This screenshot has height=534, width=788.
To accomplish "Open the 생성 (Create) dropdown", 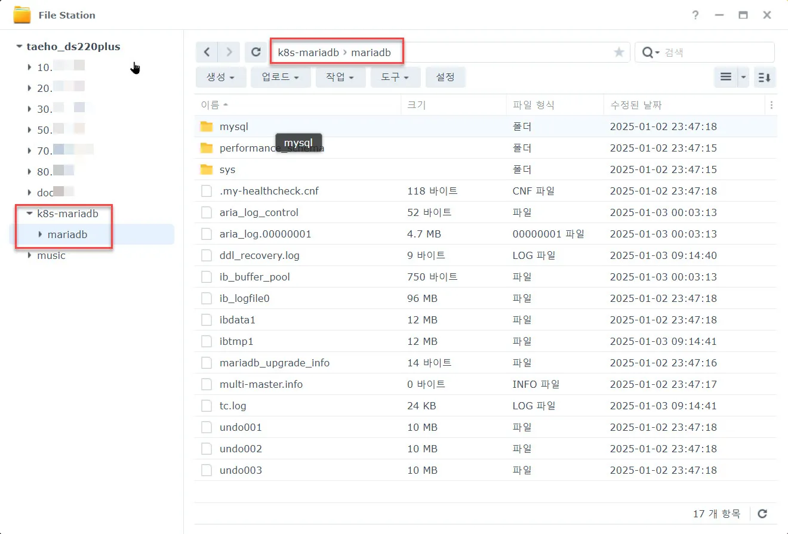I will [221, 77].
